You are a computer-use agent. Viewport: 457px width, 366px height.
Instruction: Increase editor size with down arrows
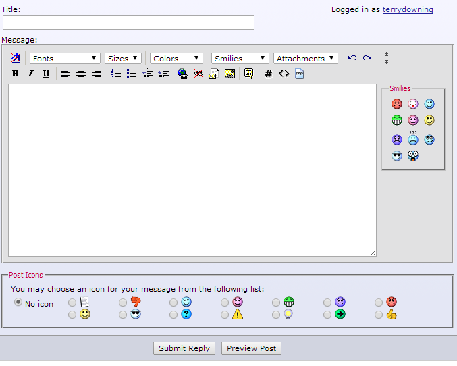(386, 62)
